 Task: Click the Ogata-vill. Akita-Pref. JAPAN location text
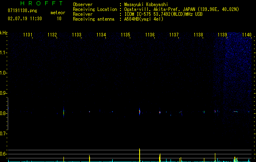click(182, 9)
